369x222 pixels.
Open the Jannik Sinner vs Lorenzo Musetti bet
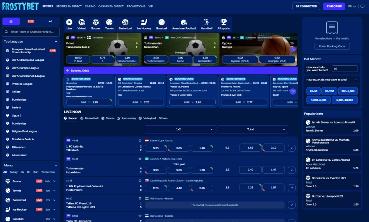[x=332, y=126]
